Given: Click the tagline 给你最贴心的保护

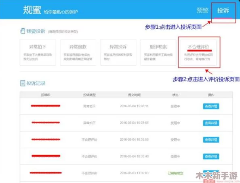Looking at the screenshot, I should [61, 12].
